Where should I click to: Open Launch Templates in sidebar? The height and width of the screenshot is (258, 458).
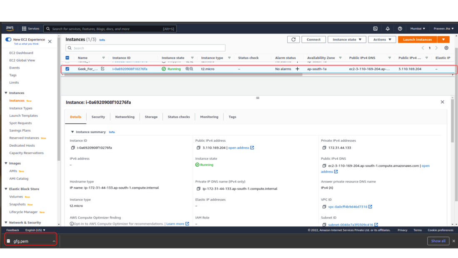click(23, 115)
